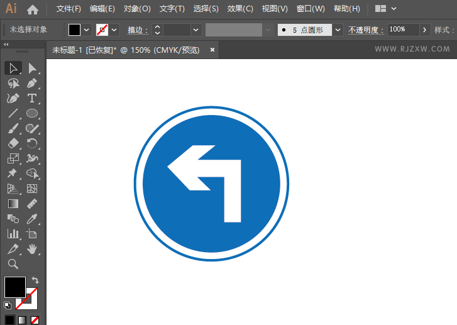Choose the Lasso tool
The width and height of the screenshot is (457, 325).
coord(13,84)
